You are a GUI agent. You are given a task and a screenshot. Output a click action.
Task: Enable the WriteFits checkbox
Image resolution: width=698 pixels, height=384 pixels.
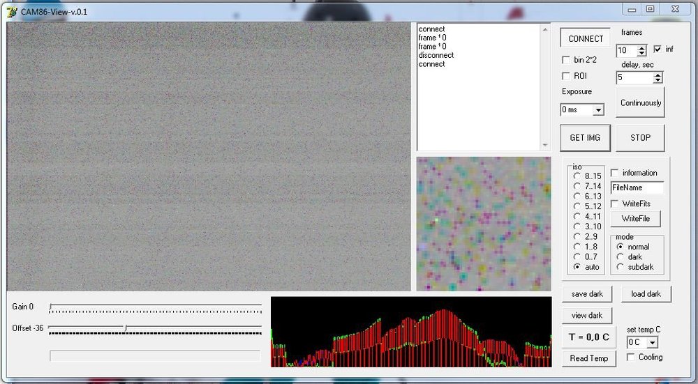click(614, 203)
